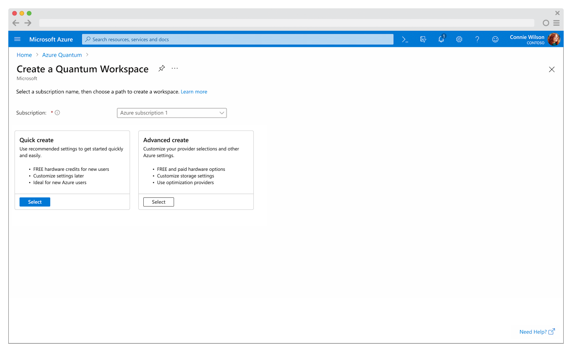This screenshot has height=352, width=572.
Task: Open the notifications bell
Action: click(x=441, y=39)
